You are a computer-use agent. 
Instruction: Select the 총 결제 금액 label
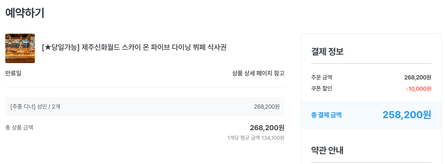pyautogui.click(x=326, y=115)
